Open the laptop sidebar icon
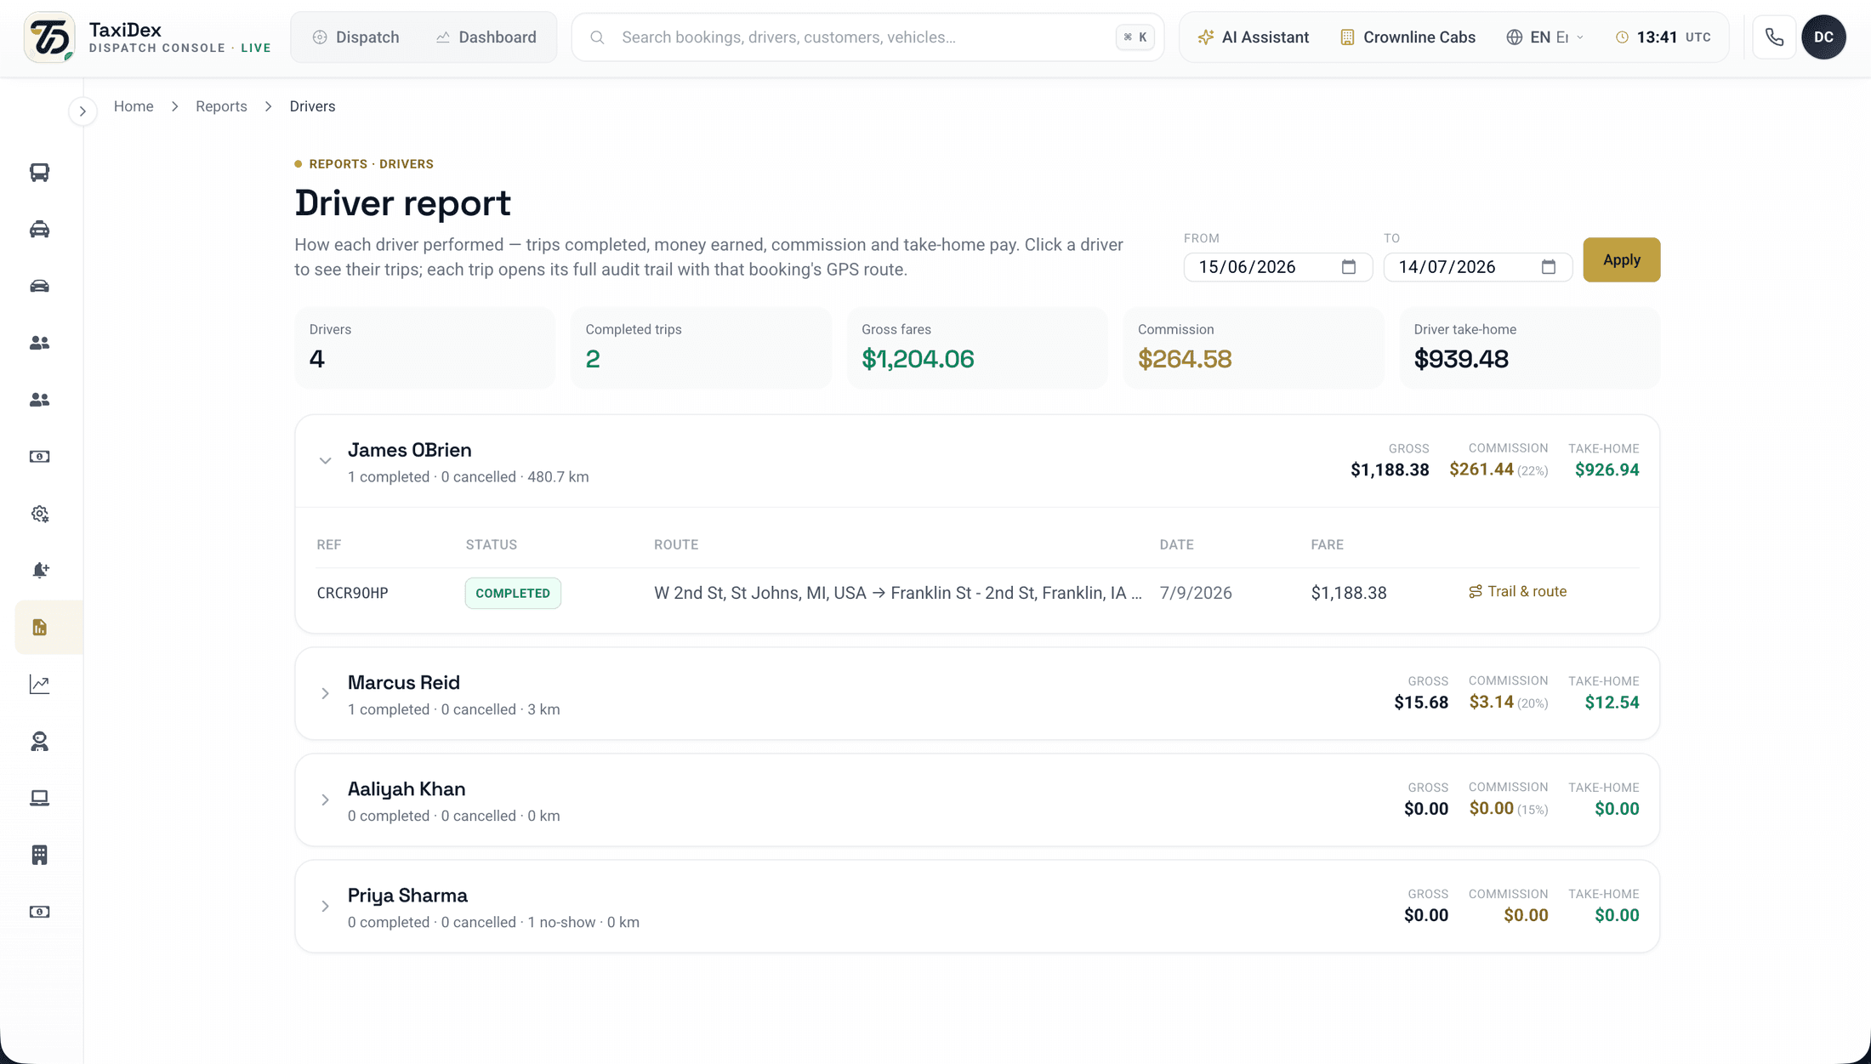The height and width of the screenshot is (1064, 1871). (39, 798)
